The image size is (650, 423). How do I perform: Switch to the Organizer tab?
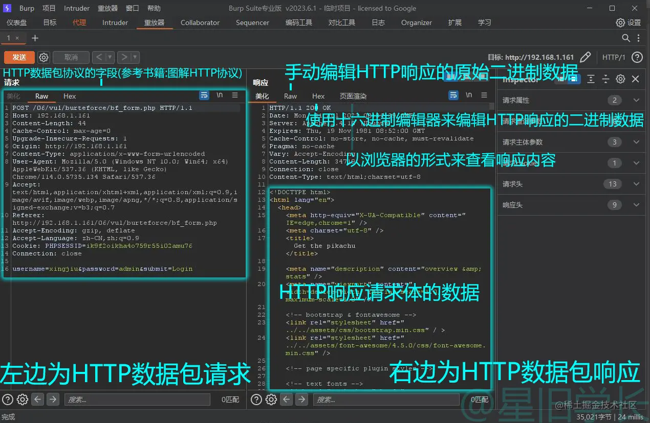(x=417, y=22)
